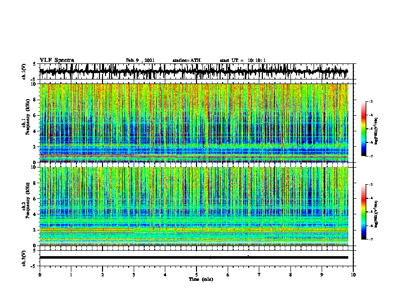Click the time axis tick label '3'

134,275
